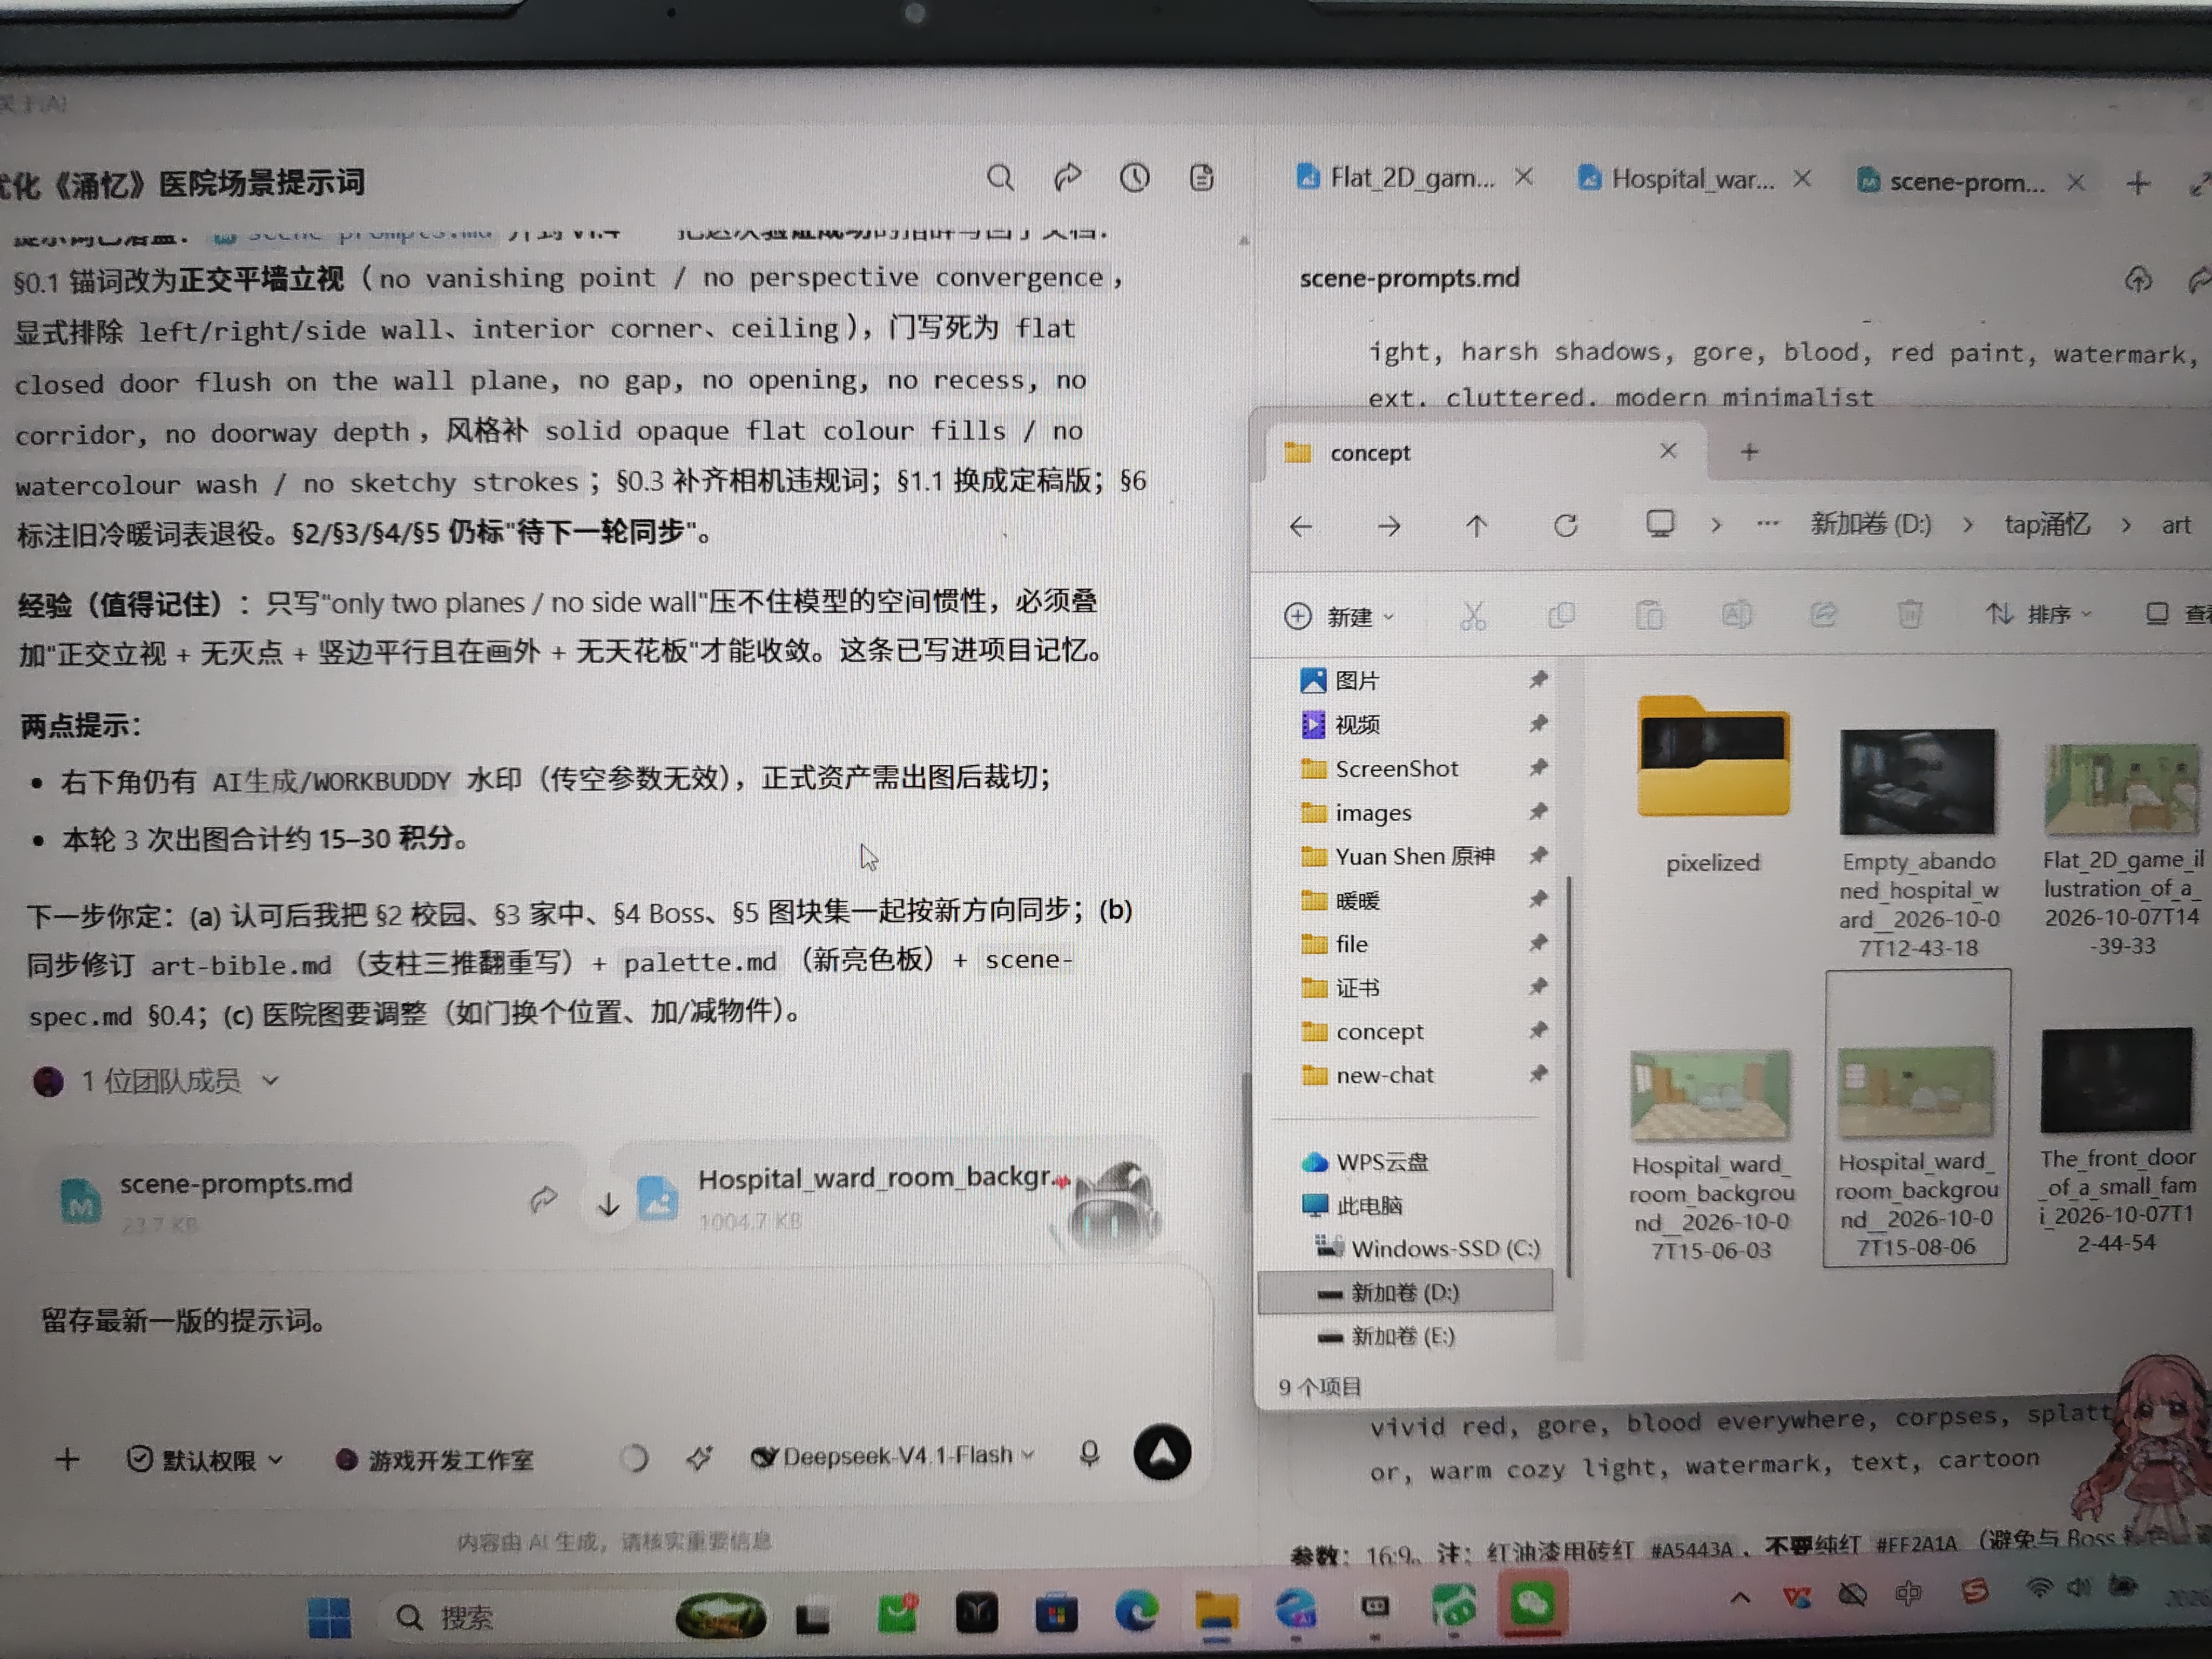Screen dimensions: 2212x1659
Task: Expand the breadcrumb ellipsis menu
Action: pos(1767,524)
